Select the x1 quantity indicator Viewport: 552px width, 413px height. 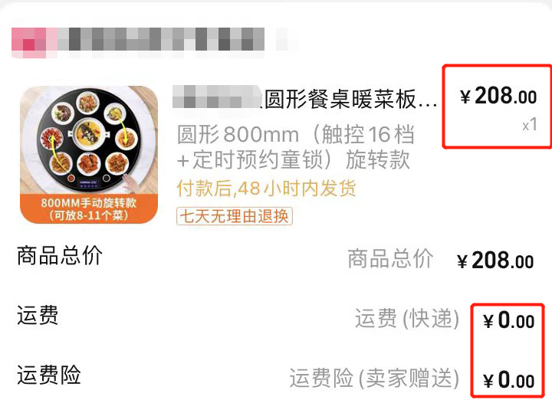[x=530, y=125]
